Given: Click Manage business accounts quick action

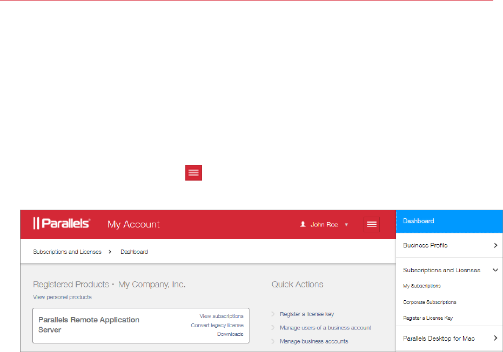Looking at the screenshot, I should coord(314,341).
